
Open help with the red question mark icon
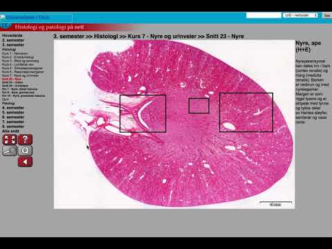pyautogui.click(x=25, y=139)
